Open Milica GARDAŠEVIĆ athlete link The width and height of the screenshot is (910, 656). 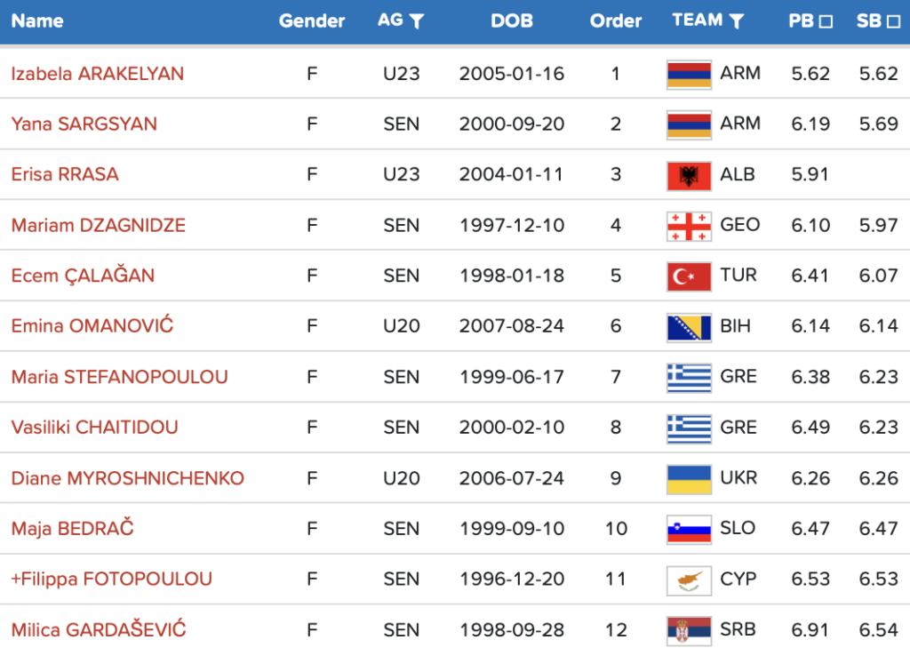point(99,631)
